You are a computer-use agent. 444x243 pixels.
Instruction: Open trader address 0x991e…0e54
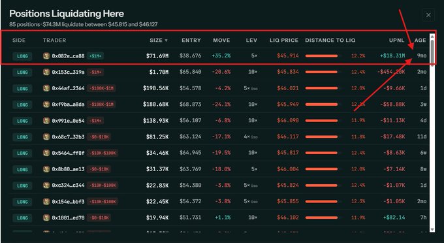coord(69,121)
